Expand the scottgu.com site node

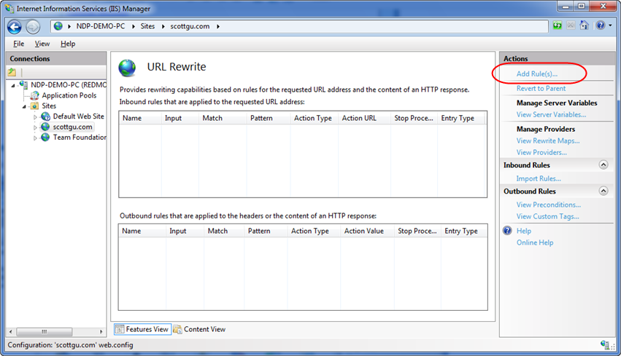[x=35, y=127]
